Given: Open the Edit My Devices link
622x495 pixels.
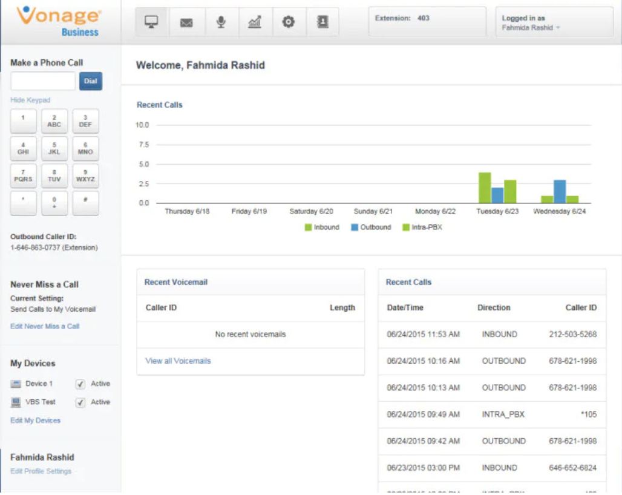Looking at the screenshot, I should click(35, 421).
